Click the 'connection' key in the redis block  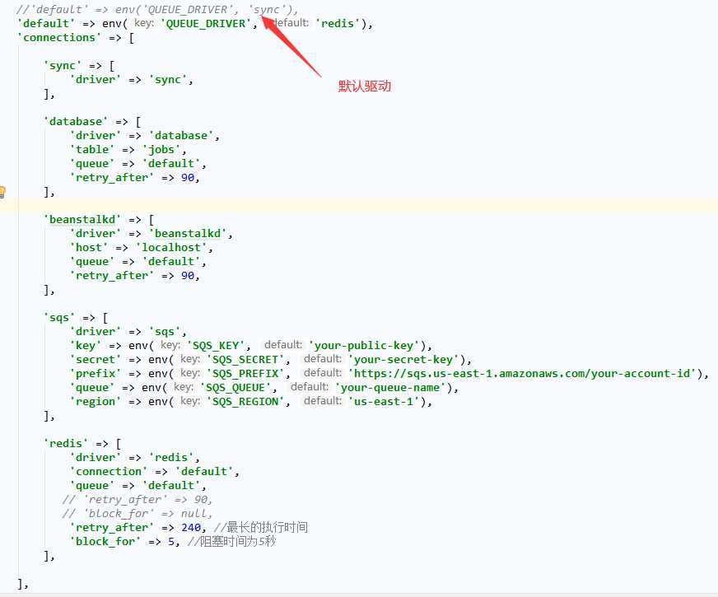[109, 471]
